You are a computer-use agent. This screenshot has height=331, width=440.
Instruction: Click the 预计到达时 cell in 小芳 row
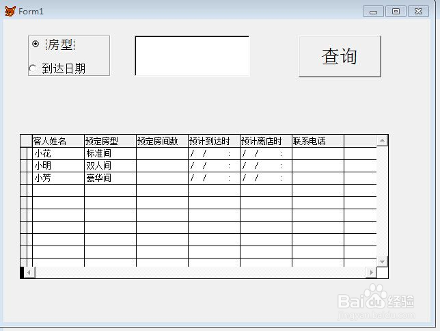[x=214, y=178]
